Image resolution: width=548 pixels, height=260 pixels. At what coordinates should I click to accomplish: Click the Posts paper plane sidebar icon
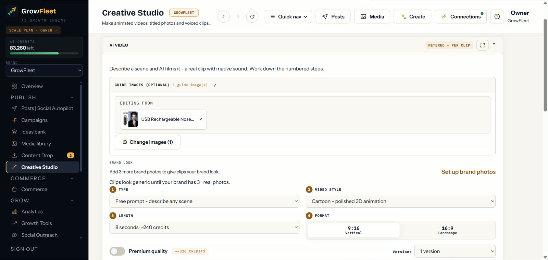click(x=14, y=108)
